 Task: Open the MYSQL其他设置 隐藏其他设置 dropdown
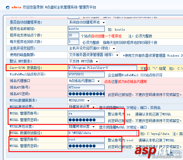click(x=82, y=127)
